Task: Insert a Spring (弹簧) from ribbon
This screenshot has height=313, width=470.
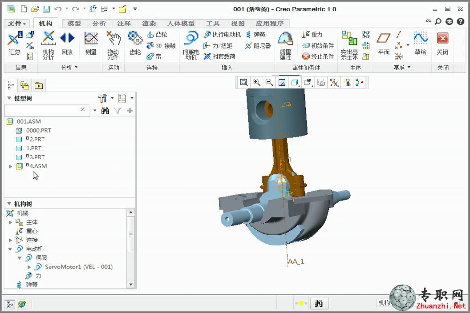Action: pyautogui.click(x=255, y=35)
